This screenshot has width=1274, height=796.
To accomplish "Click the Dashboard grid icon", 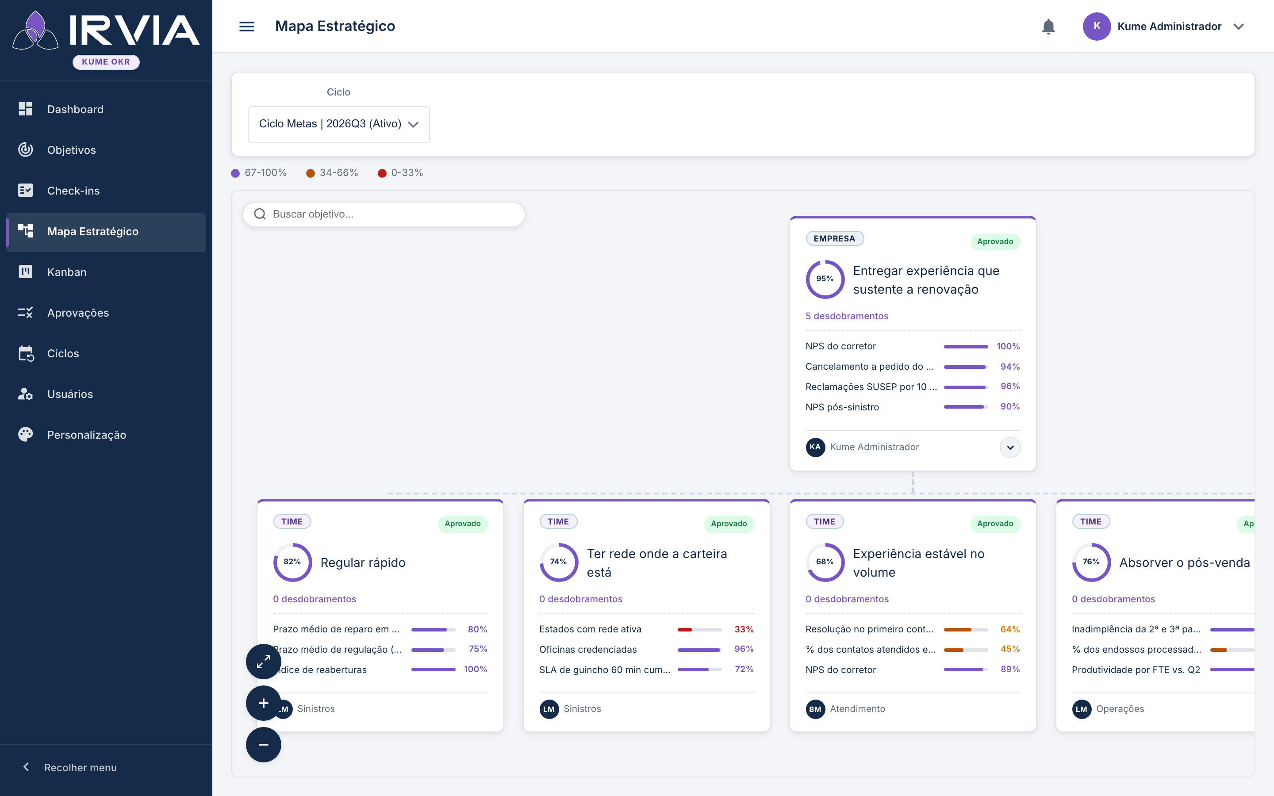I will click(x=25, y=109).
